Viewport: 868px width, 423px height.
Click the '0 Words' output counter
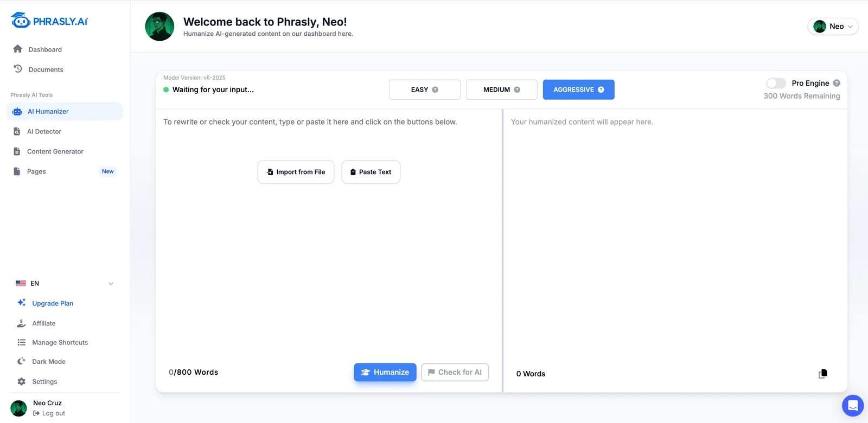[531, 374]
